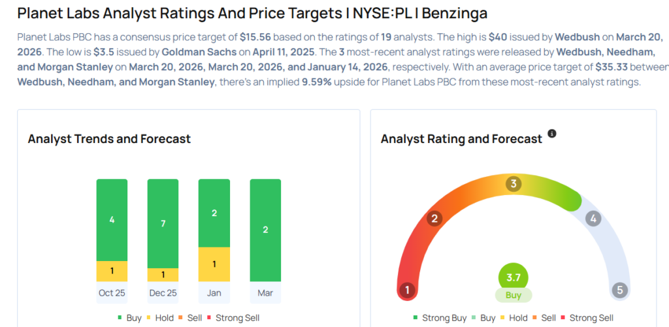Click the gauge marker labeled 3
The width and height of the screenshot is (669, 327).
[x=514, y=184]
